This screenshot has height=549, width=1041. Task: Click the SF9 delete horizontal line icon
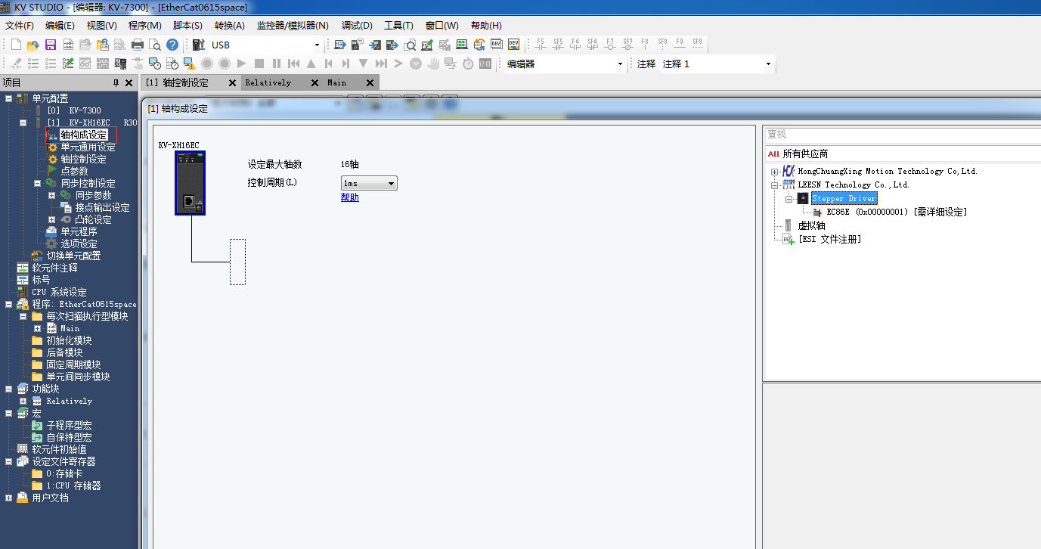click(697, 44)
